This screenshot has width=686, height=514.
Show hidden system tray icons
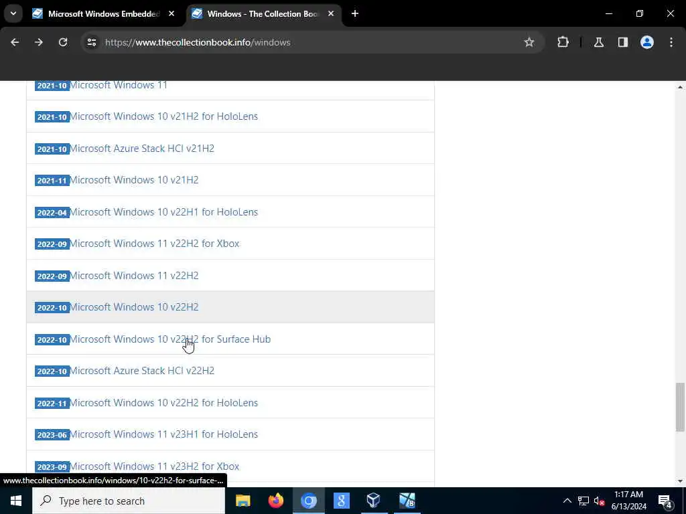567,501
